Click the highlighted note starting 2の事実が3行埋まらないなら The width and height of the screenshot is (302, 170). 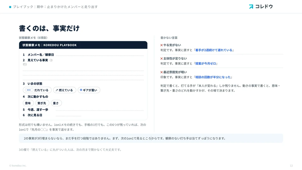tap(151, 139)
